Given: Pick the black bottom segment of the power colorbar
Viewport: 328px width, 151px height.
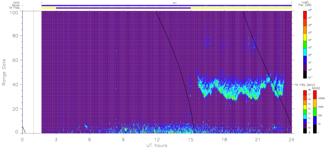Looking at the screenshot, I should 305,74.
